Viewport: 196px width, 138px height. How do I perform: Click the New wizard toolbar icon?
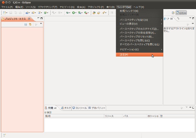(4, 13)
